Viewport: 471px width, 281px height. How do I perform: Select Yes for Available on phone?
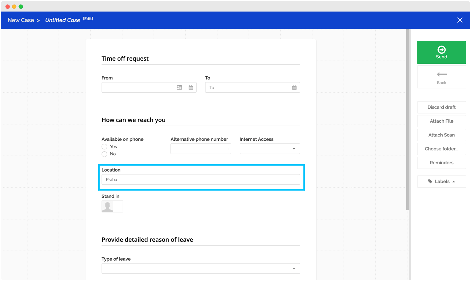(105, 147)
